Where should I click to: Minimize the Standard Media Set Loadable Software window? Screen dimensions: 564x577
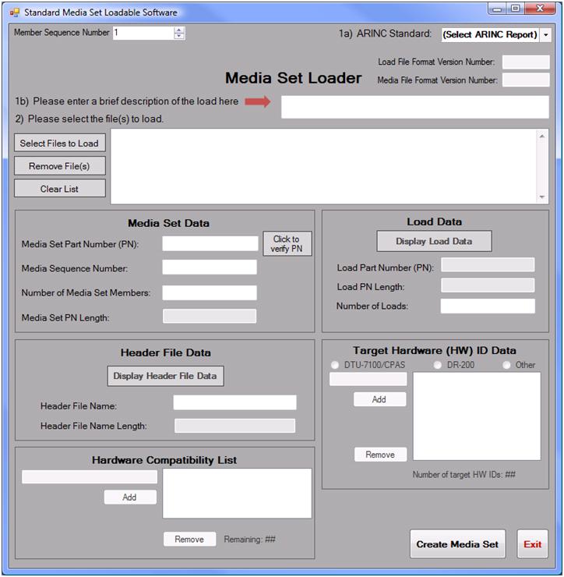click(497, 9)
